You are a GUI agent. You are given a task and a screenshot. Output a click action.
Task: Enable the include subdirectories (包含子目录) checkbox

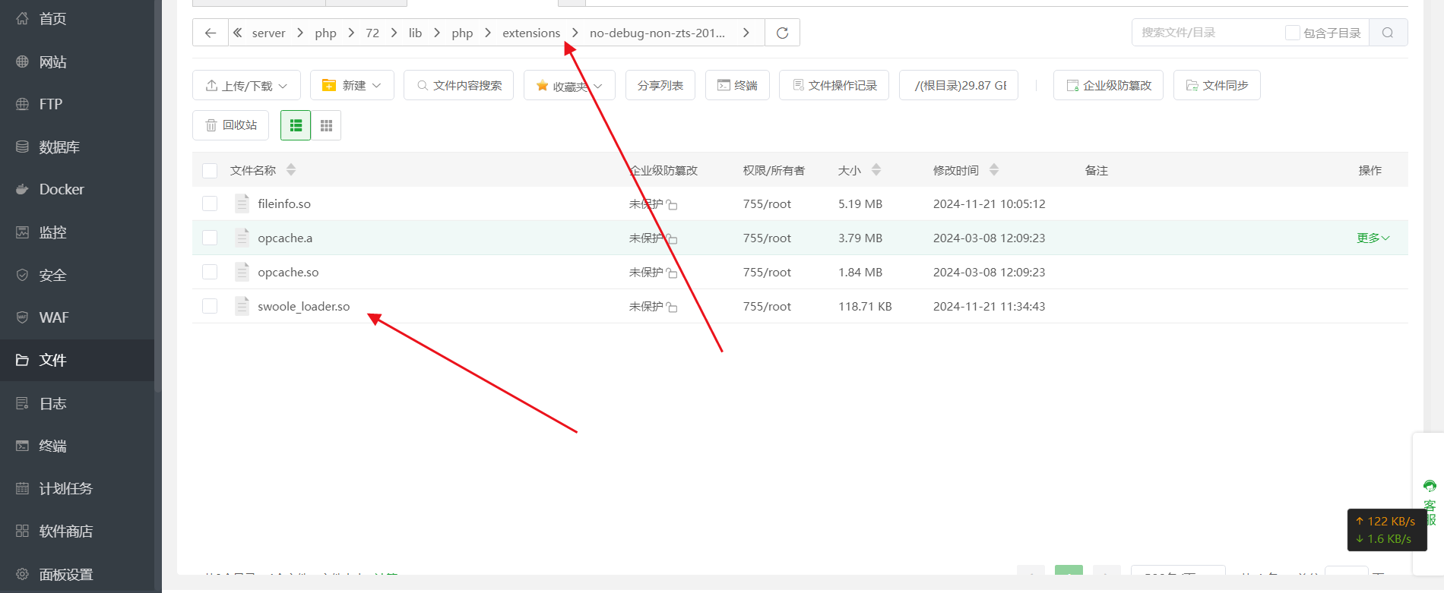click(x=1292, y=33)
